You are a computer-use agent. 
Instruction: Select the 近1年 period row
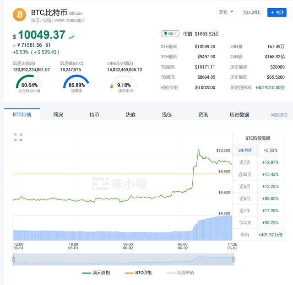(x=258, y=210)
